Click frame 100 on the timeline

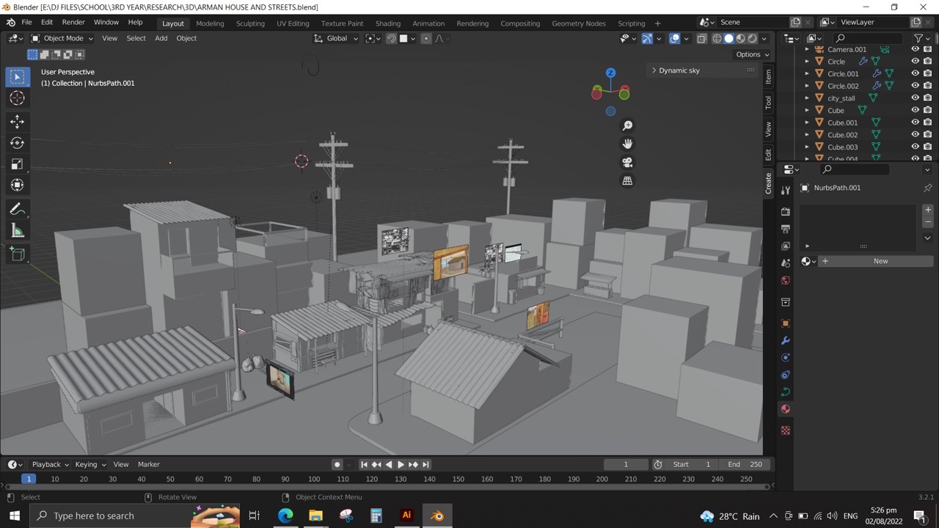pyautogui.click(x=314, y=479)
